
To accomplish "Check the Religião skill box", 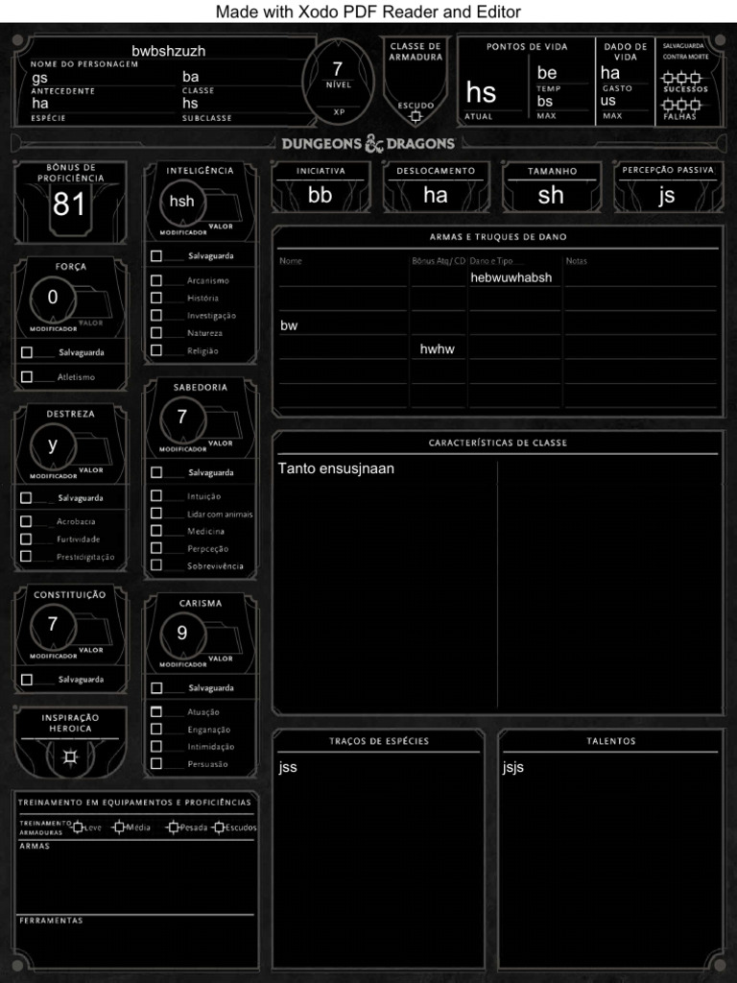I will point(156,350).
